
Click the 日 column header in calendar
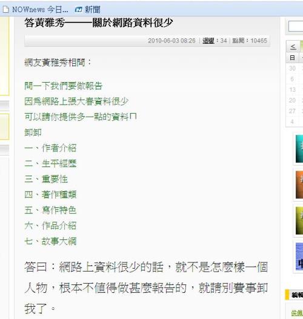(292, 58)
